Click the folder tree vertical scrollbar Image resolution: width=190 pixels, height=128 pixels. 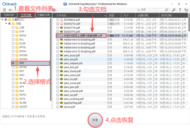click(x=51, y=59)
